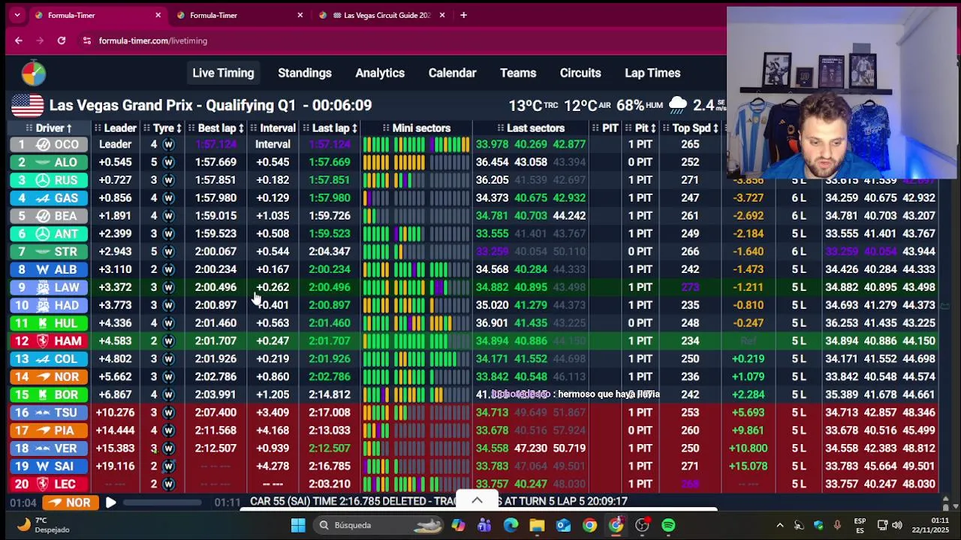
Task: Switch to the Las Vegas Circuit Guide tab
Action: pos(382,15)
